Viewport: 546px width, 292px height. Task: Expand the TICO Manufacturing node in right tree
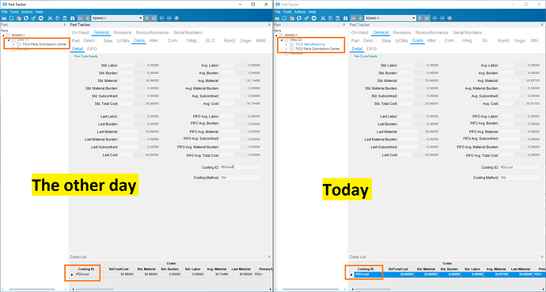click(286, 44)
